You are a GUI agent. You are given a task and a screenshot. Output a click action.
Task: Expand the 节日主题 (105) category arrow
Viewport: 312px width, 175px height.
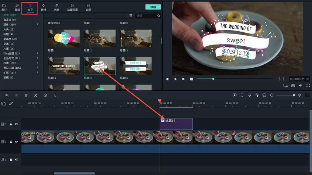pyautogui.click(x=37, y=68)
